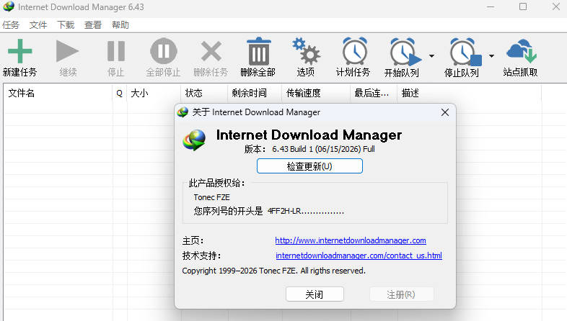Screen dimensions: 567x321
Task: Click the 开始队列 clock icon
Action: point(405,52)
